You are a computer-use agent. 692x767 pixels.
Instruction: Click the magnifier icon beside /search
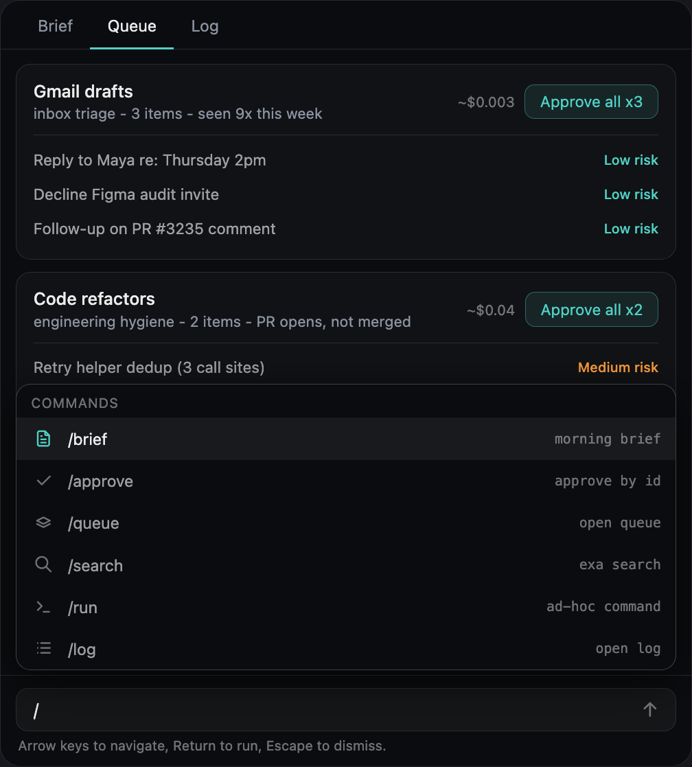[43, 564]
